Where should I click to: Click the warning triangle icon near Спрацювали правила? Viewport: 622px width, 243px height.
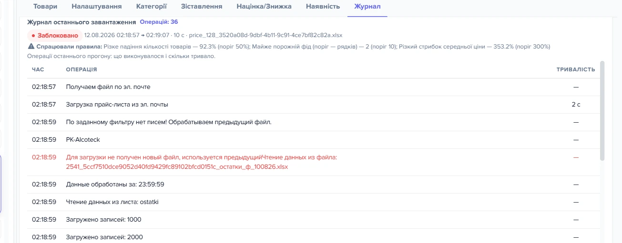[31, 47]
